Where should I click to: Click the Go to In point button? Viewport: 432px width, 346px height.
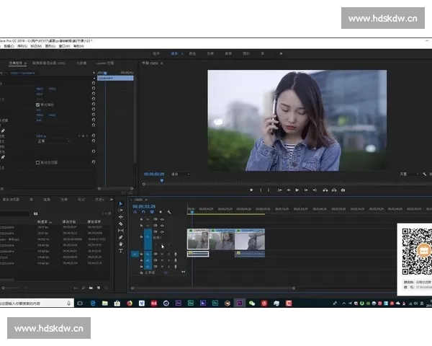pyautogui.click(x=279, y=190)
